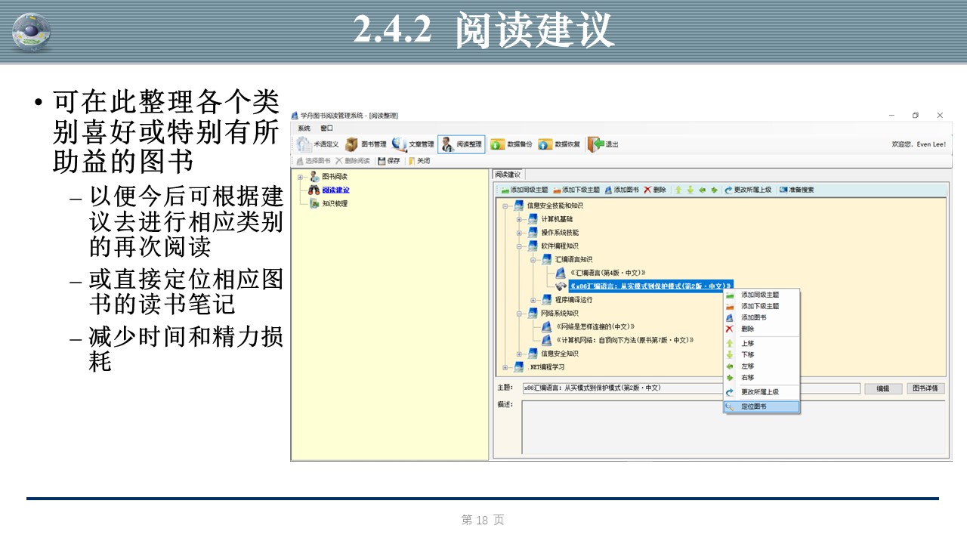Choose 定位图书 from the context menu
Screen dimensions: 967x544
761,406
